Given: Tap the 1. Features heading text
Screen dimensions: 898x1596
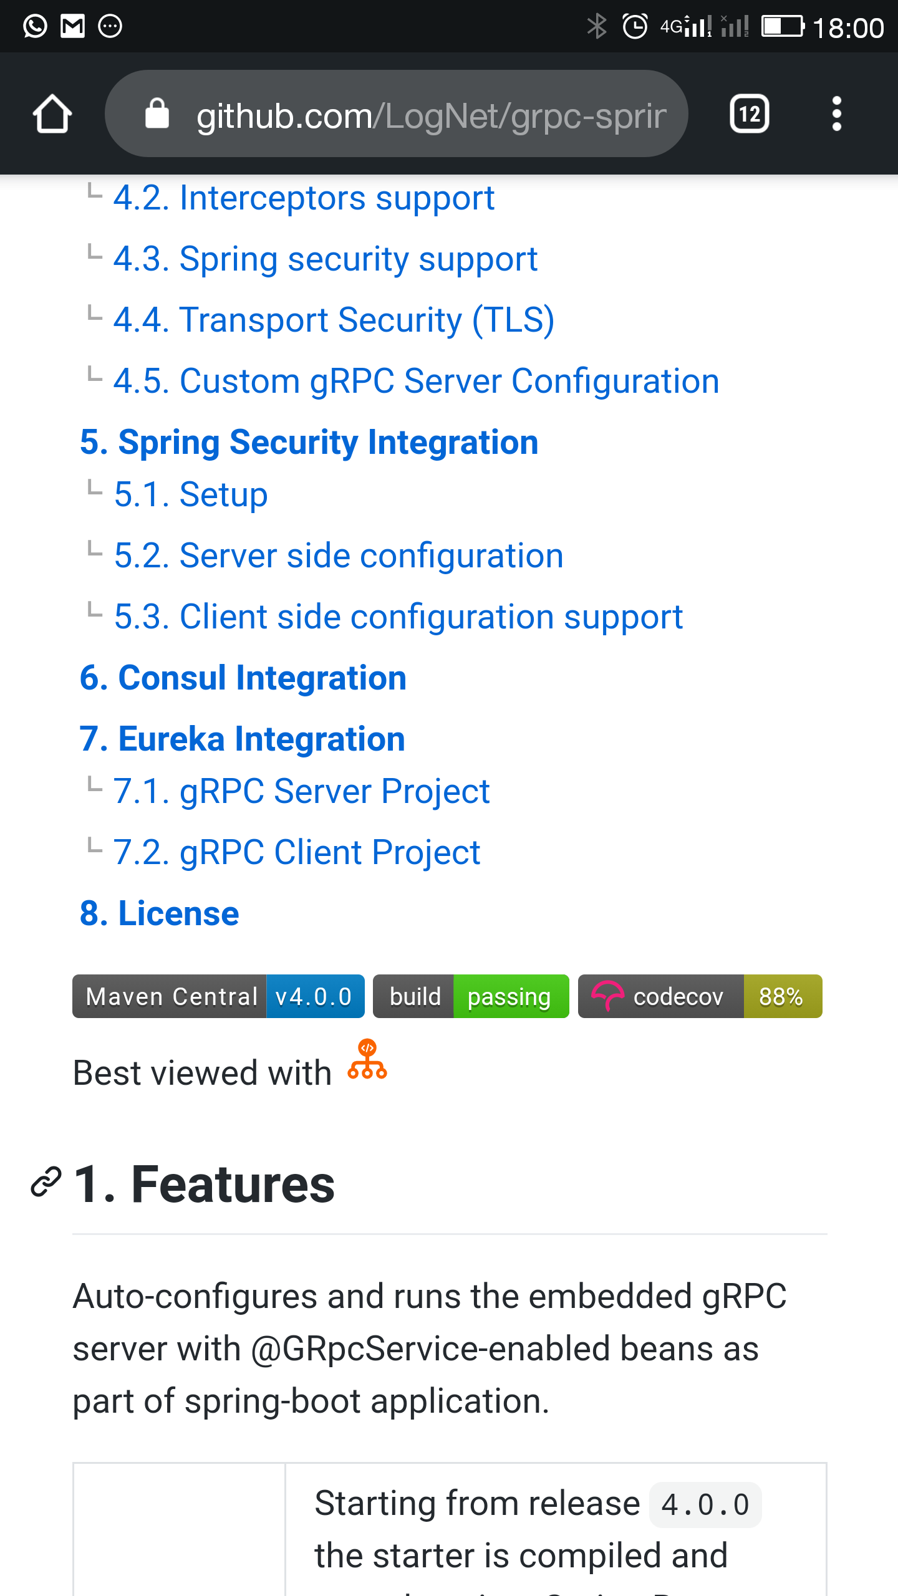Looking at the screenshot, I should (204, 1184).
